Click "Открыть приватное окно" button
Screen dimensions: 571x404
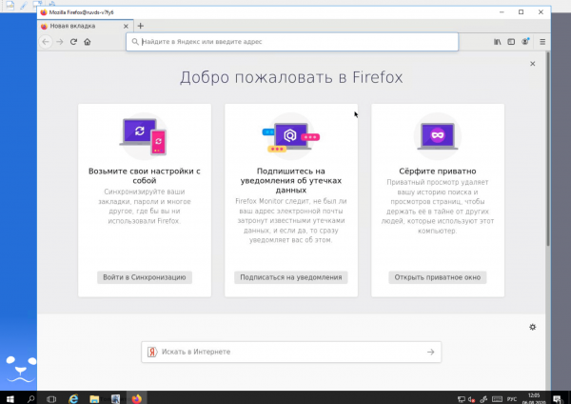438,277
